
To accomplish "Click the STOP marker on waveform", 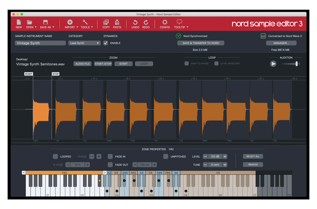I will pos(56,74).
